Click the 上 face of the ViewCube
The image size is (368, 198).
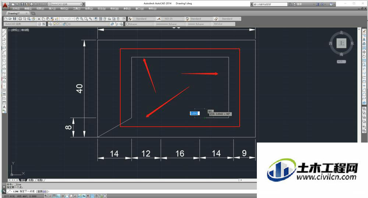click(341, 43)
